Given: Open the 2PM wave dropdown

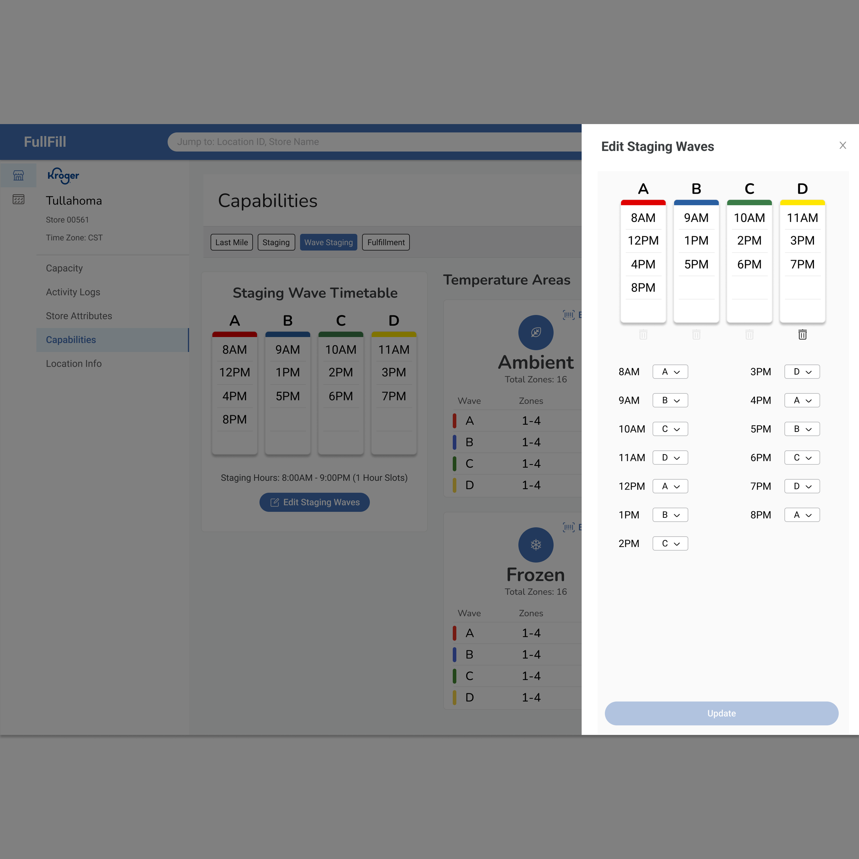Looking at the screenshot, I should click(670, 543).
